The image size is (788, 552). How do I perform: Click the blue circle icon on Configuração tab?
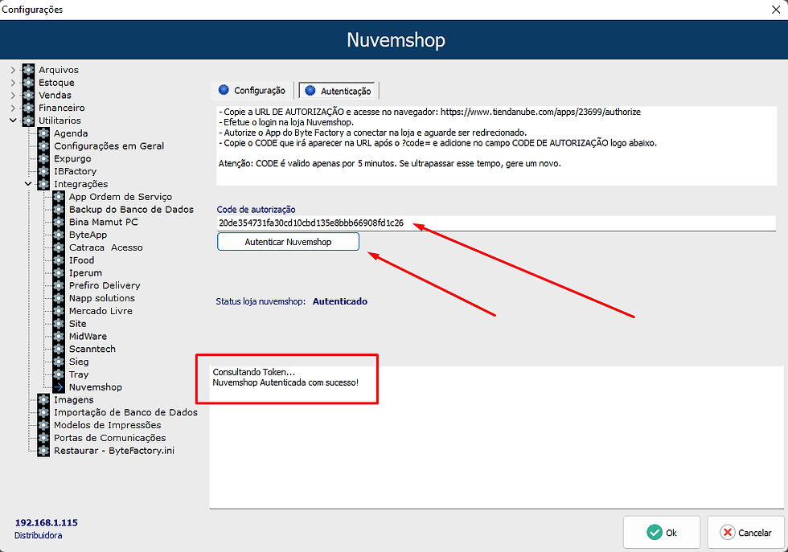(x=224, y=90)
